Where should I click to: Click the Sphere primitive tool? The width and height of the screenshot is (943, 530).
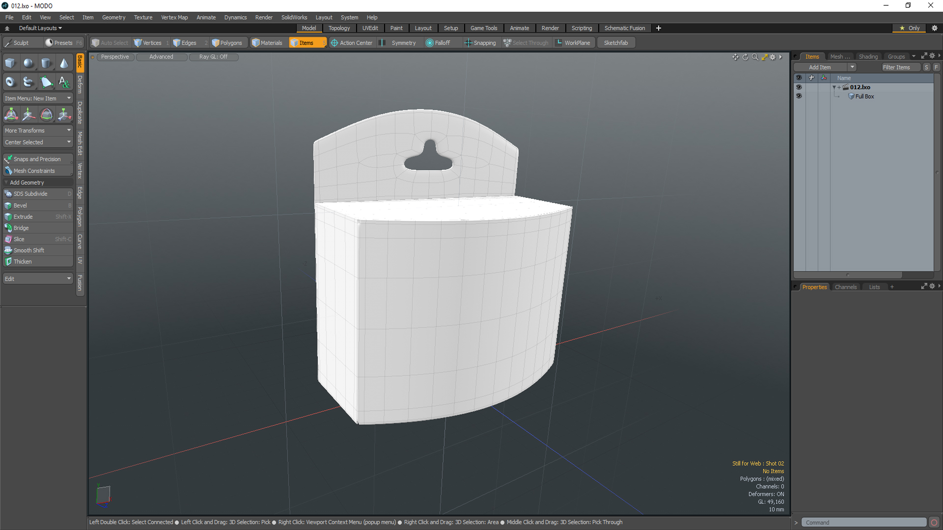(28, 63)
